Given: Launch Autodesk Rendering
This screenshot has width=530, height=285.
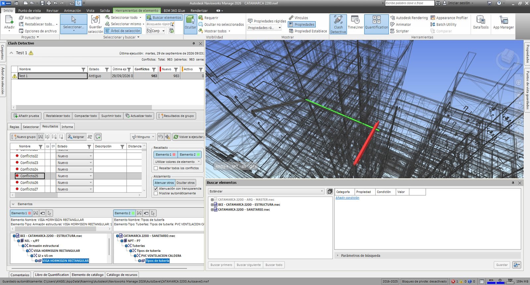Looking at the screenshot, I should point(409,18).
